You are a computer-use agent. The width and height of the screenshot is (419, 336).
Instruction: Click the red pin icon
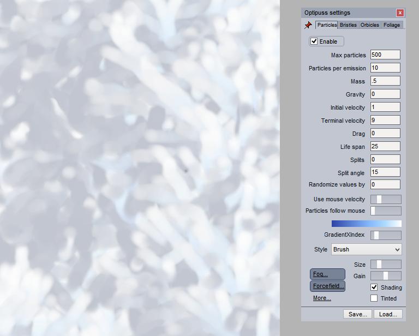pos(308,25)
